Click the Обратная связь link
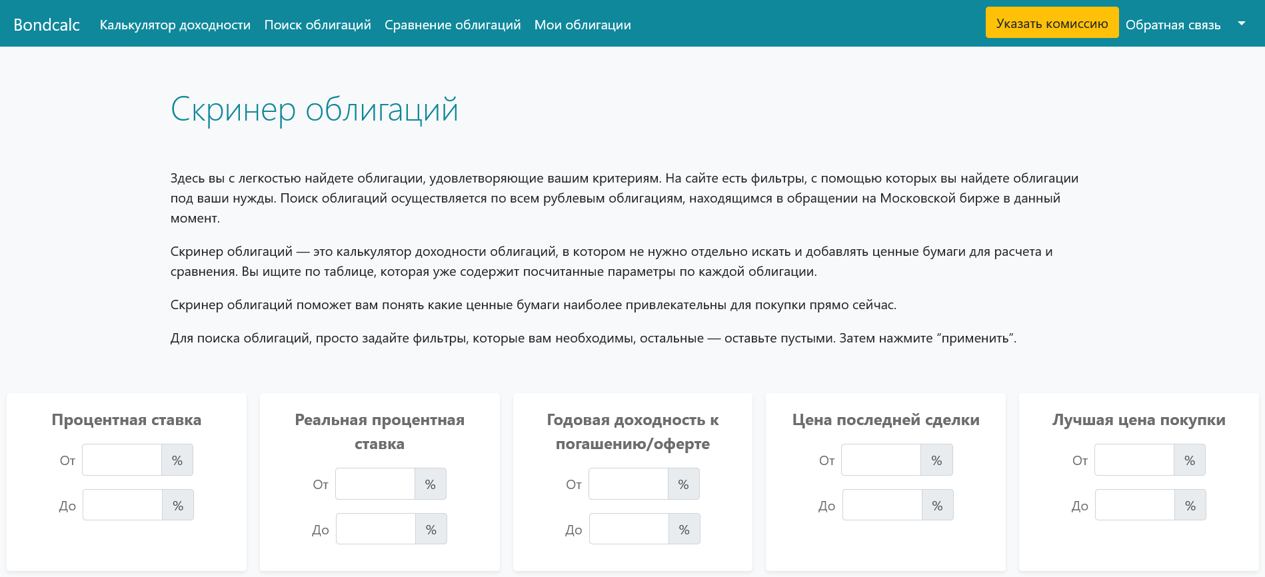This screenshot has height=577, width=1265. 1172,25
